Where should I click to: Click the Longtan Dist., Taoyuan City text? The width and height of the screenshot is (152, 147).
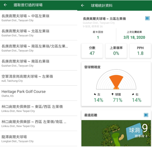(17, 141)
